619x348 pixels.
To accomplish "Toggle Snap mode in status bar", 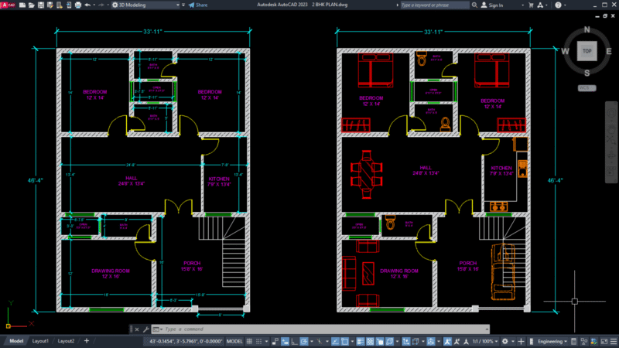I will click(x=258, y=341).
